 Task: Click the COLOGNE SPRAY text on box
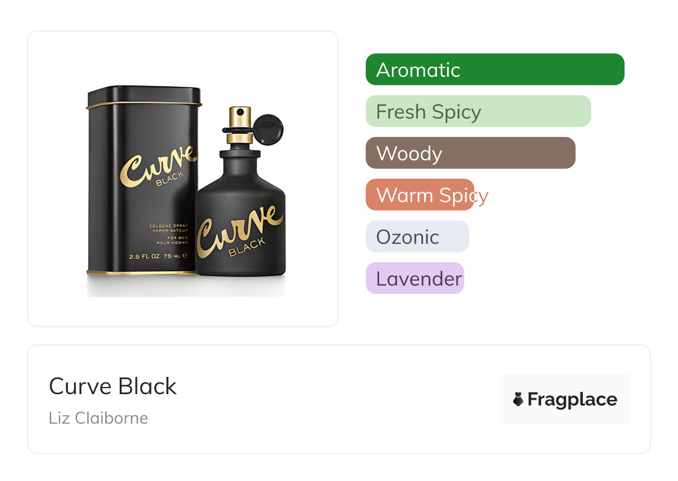pos(169,226)
